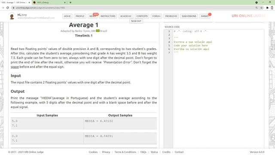The width and height of the screenshot is (275, 155).
Task: Click the 'MEDIA = 4.84091' output sample
Action: (x=99, y=136)
